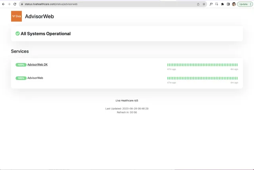Image resolution: width=254 pixels, height=170 pixels.
Task: Click the Refresh in countdown text
Action: 127,112
